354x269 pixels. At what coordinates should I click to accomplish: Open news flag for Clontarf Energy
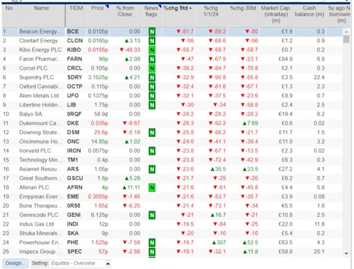pos(152,41)
